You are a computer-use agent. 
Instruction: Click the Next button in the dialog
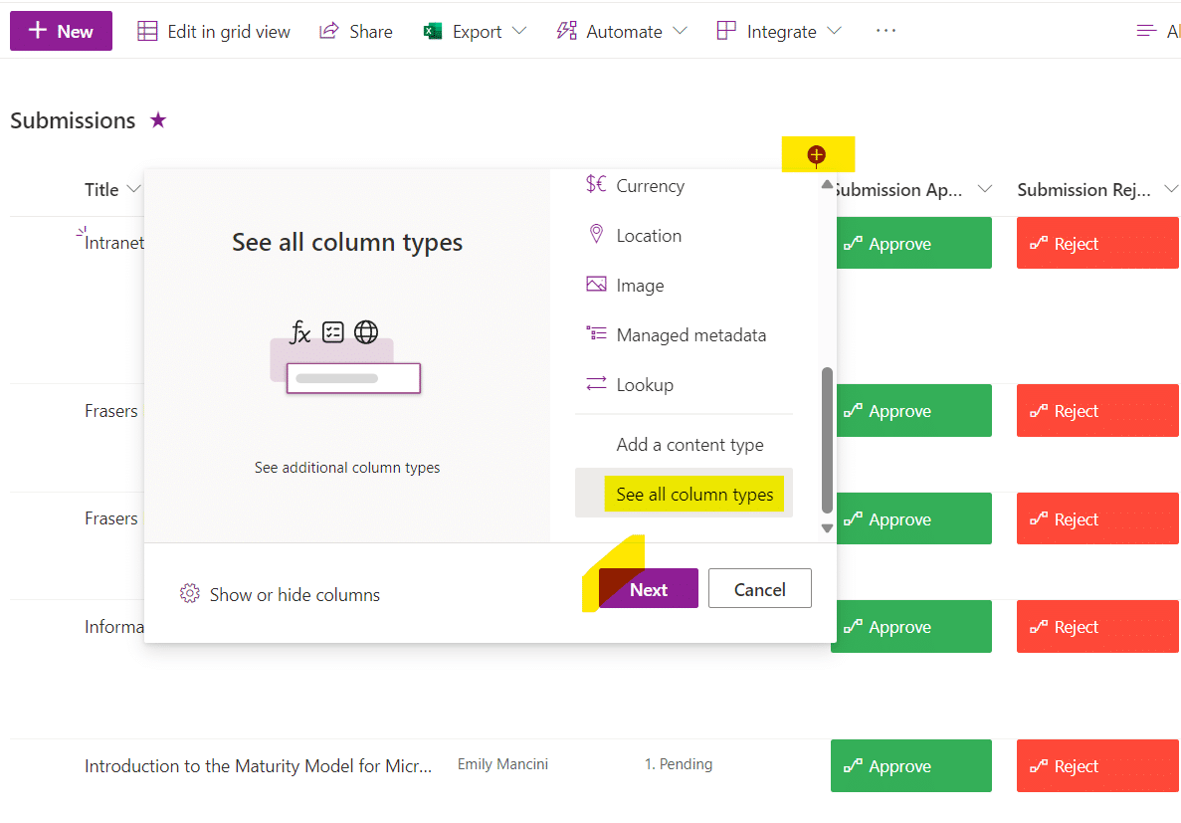[x=648, y=588]
